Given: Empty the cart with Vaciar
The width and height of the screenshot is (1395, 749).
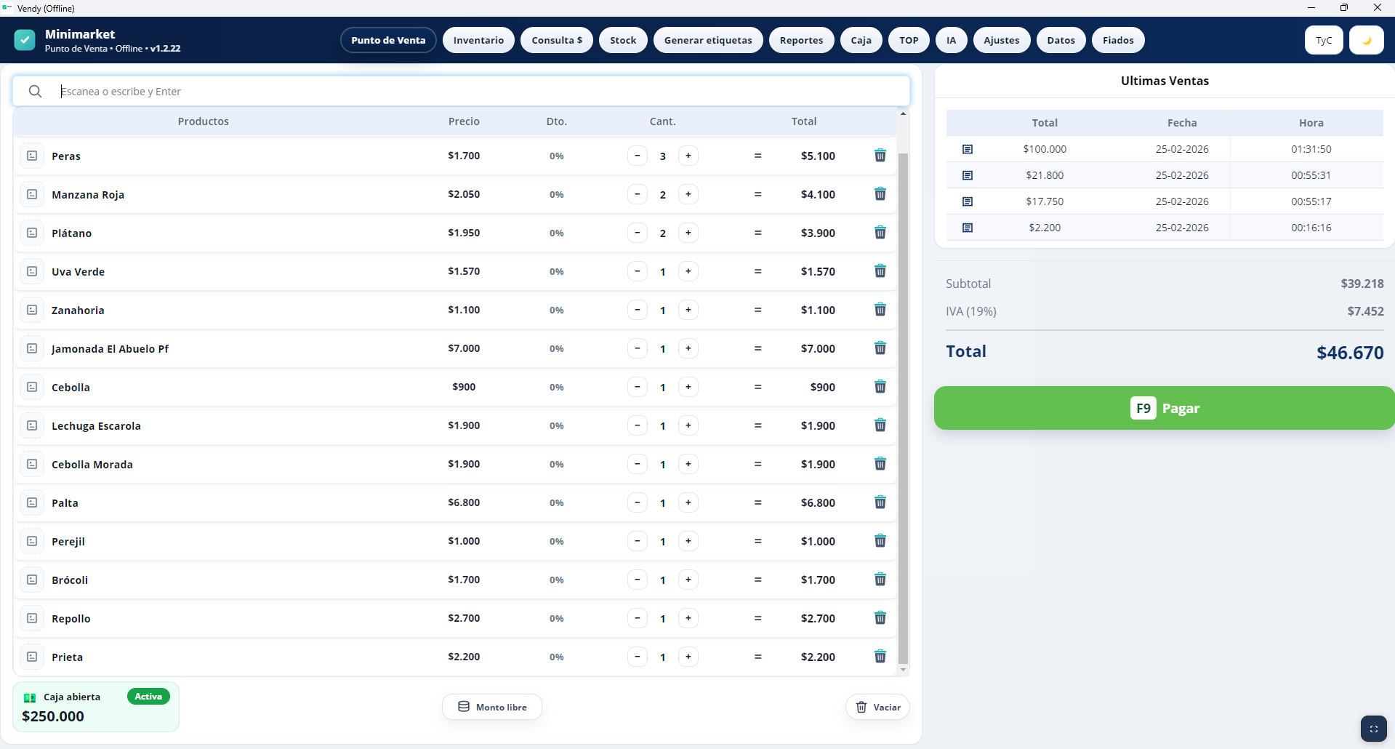Looking at the screenshot, I should click(x=877, y=707).
